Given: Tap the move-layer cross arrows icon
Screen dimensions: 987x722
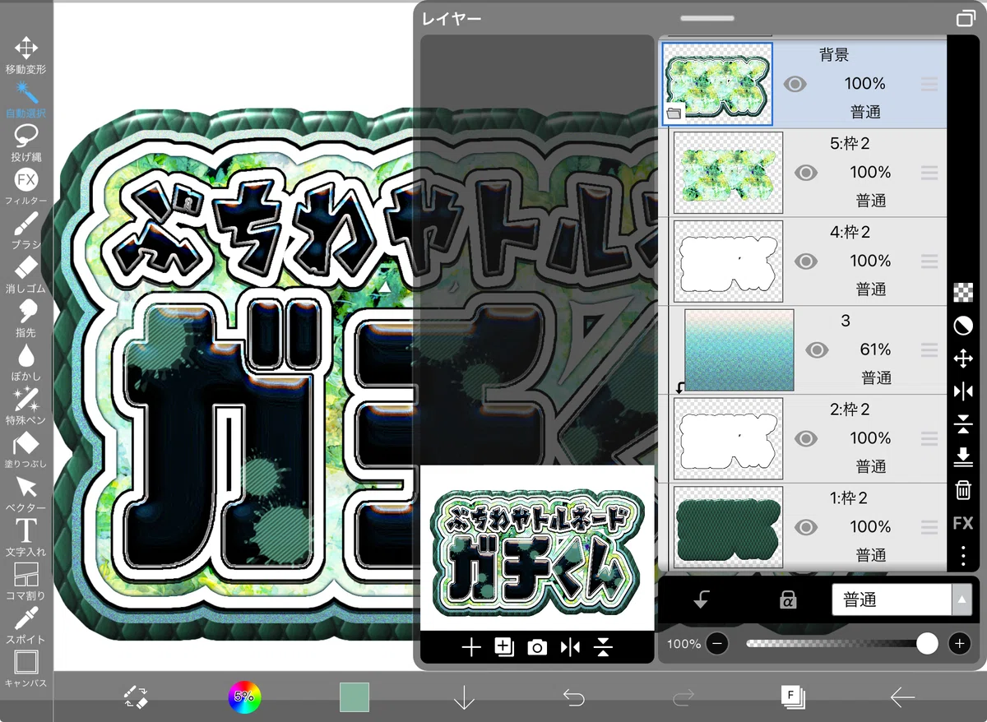Looking at the screenshot, I should [x=963, y=359].
